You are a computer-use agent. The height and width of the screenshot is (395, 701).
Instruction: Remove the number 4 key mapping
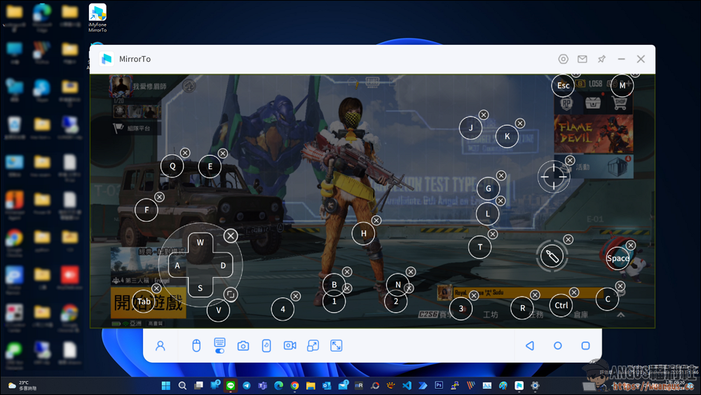296,296
